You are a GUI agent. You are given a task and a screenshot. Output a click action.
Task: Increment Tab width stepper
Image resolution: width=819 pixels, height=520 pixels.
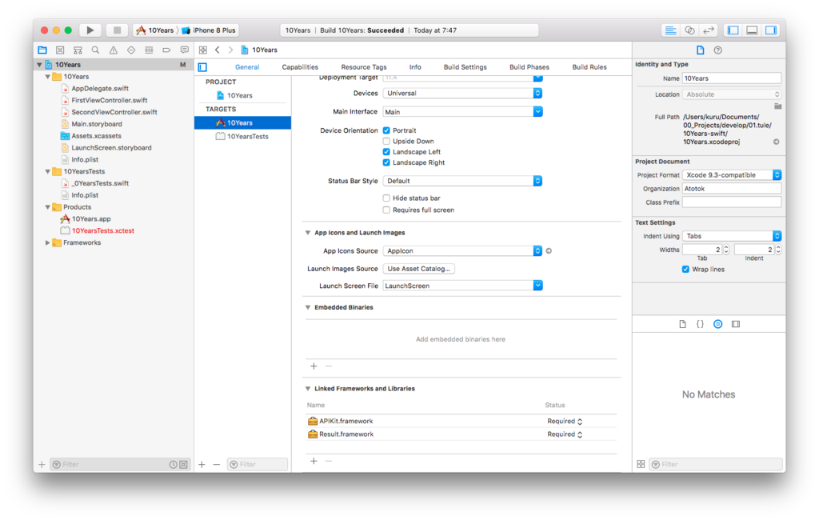click(726, 248)
